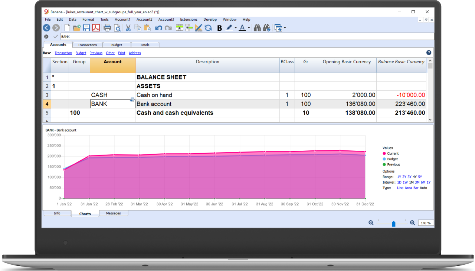
Task: Redo with the grey redo arrow
Action: [x=168, y=28]
